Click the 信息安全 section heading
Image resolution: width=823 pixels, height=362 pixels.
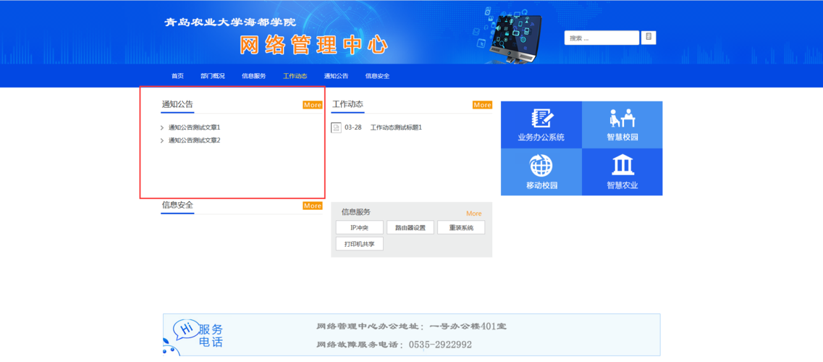click(177, 205)
